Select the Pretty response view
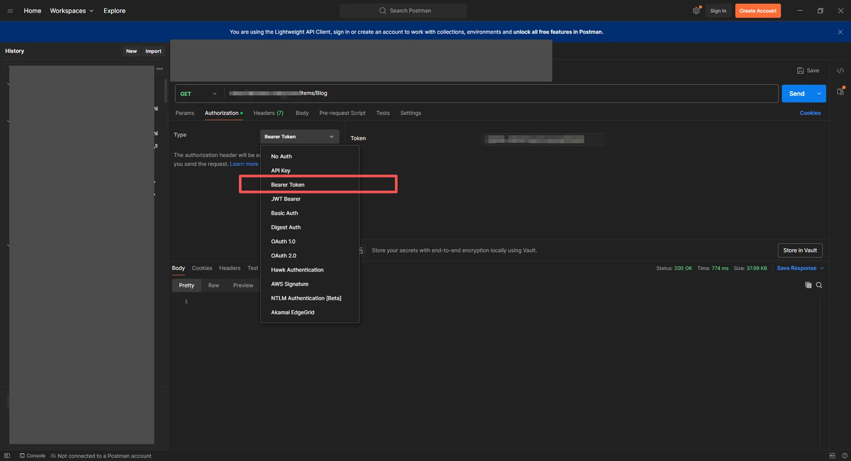 [x=187, y=286]
